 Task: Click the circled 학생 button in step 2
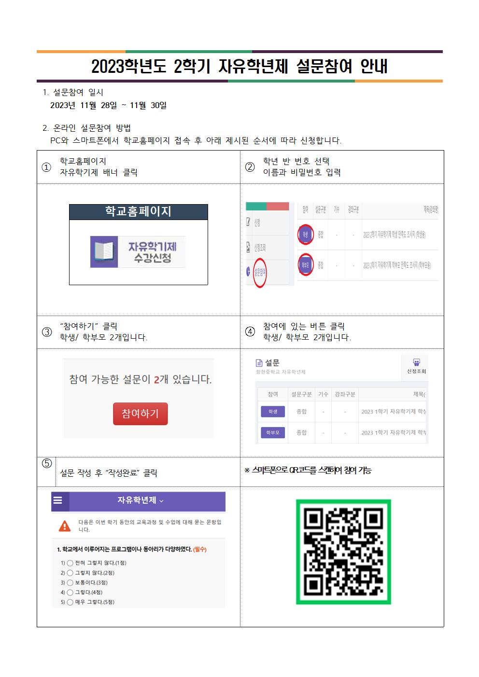click(x=305, y=235)
